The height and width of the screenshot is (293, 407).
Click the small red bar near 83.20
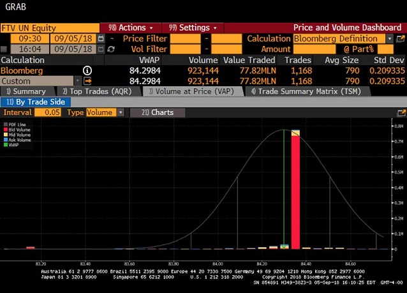coord(30,247)
